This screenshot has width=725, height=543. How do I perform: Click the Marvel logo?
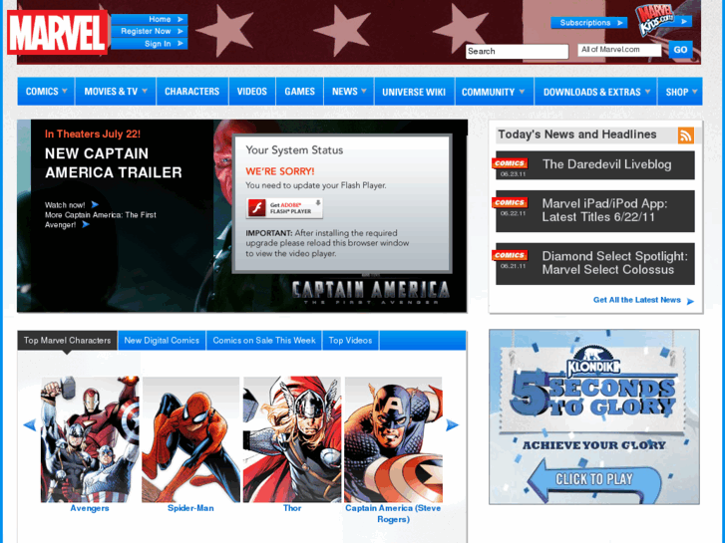[x=58, y=32]
